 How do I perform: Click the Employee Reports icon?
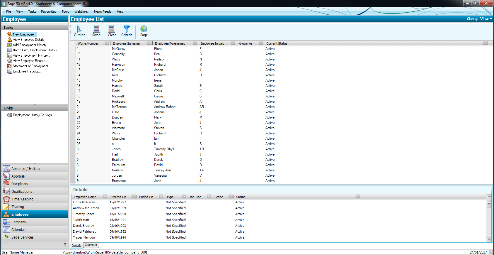pyautogui.click(x=9, y=71)
